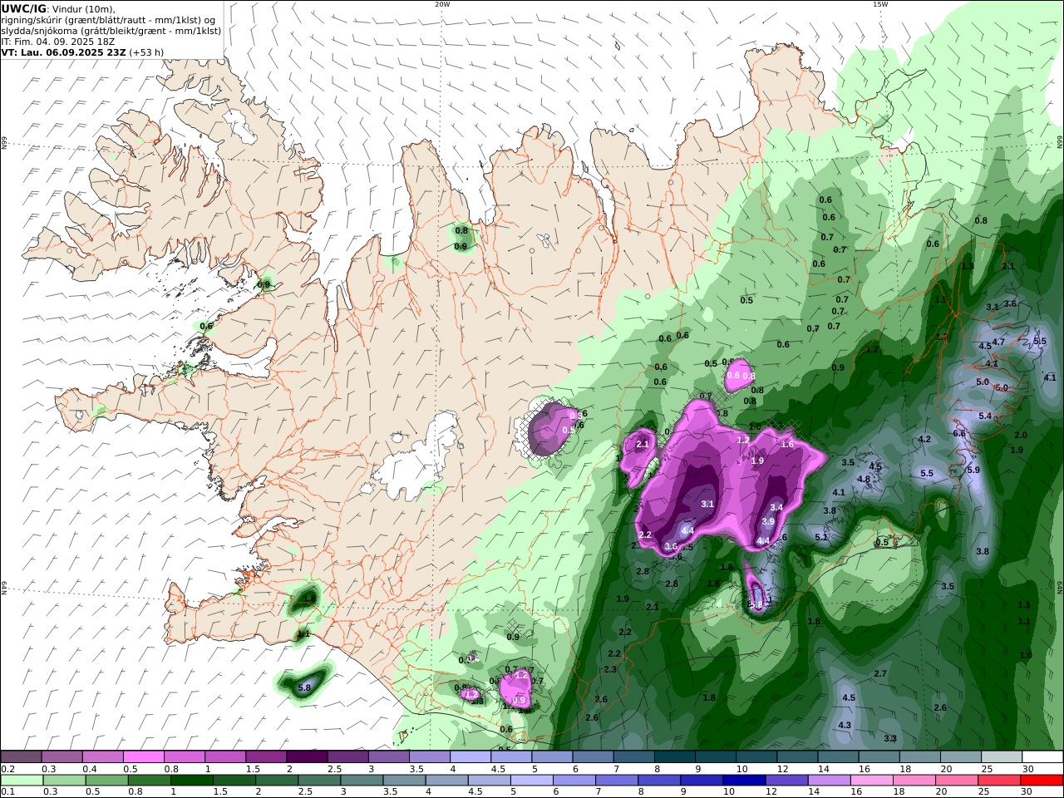
Task: Select the palest green 0.1 swatch in lower legend
Action: pos(23,781)
